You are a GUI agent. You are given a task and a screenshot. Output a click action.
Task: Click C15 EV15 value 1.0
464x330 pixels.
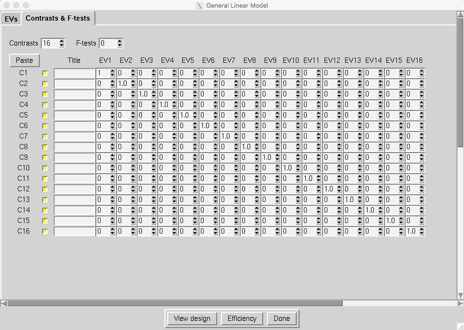pyautogui.click(x=392, y=221)
